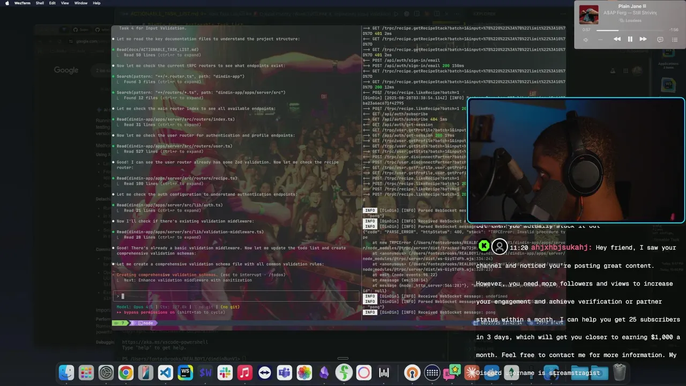This screenshot has width=686, height=386.
Task: Launch Microsoft Teams from the dock
Action: click(285, 372)
